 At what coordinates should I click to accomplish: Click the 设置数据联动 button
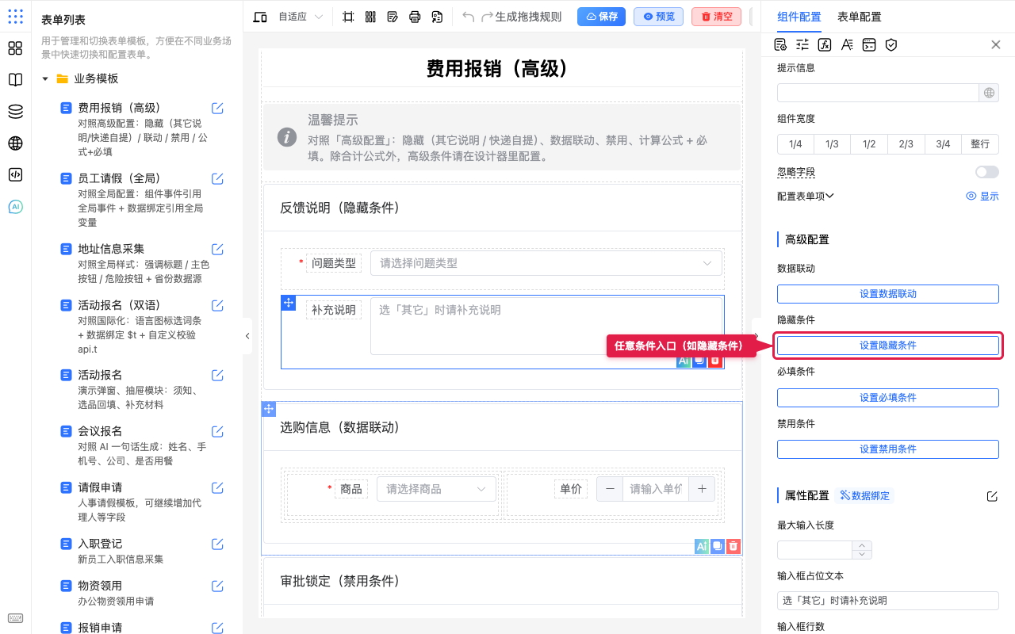pos(887,294)
